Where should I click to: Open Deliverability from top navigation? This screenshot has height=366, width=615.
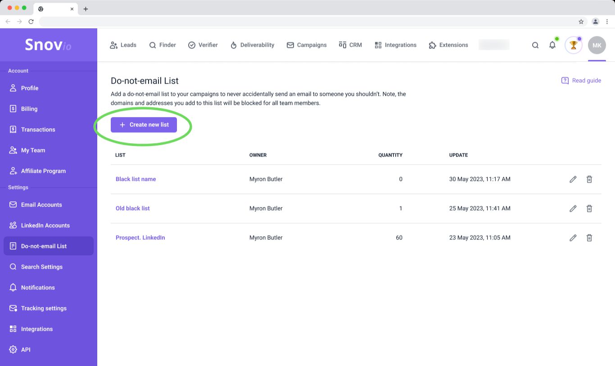(x=252, y=45)
